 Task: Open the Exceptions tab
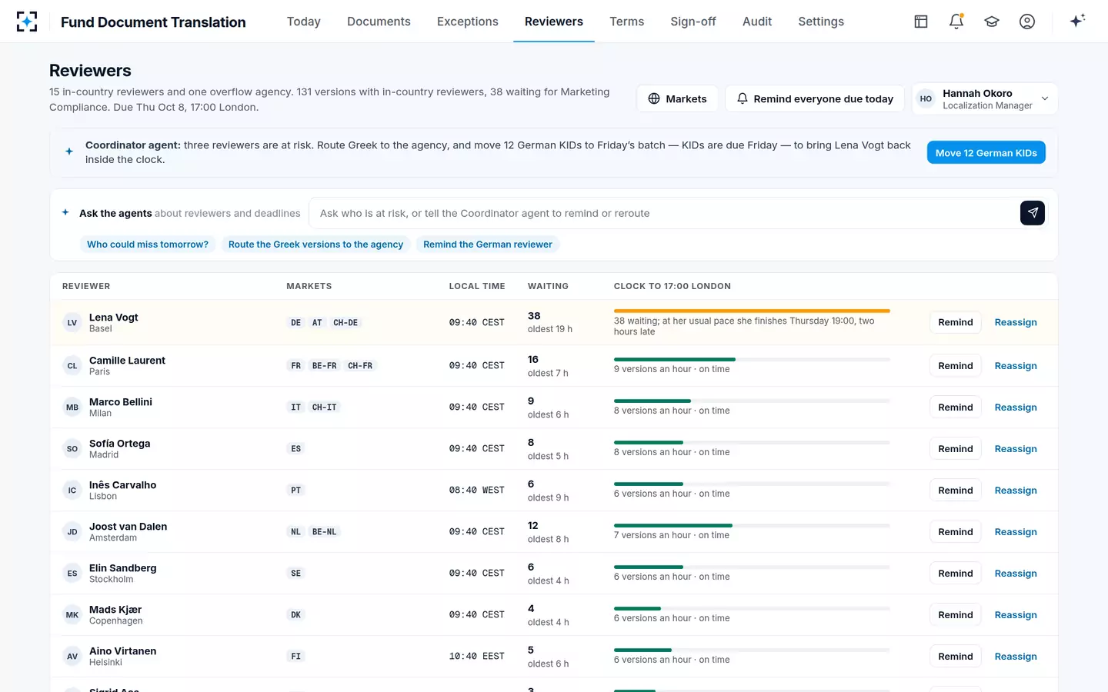pos(468,22)
